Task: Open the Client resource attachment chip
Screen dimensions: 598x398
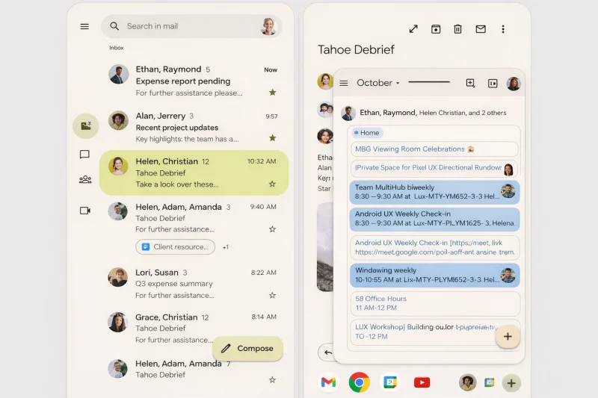Action: (176, 247)
